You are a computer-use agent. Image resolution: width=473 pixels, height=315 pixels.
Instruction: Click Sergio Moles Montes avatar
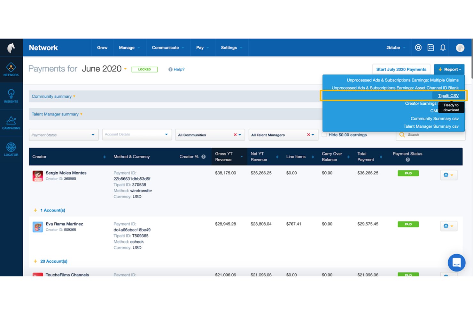[38, 176]
